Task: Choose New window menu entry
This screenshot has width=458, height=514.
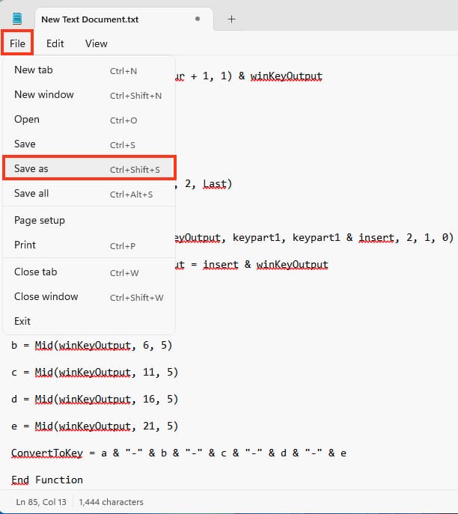Action: point(44,95)
